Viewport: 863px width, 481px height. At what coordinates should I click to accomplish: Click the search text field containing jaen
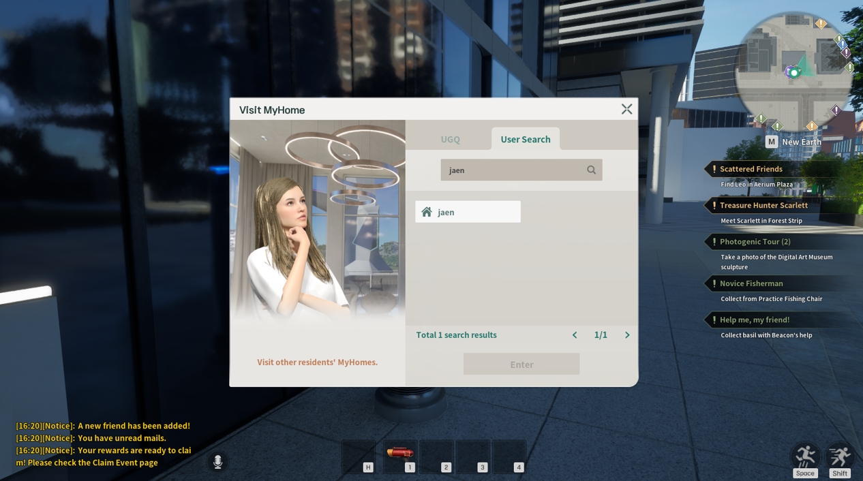pyautogui.click(x=511, y=170)
